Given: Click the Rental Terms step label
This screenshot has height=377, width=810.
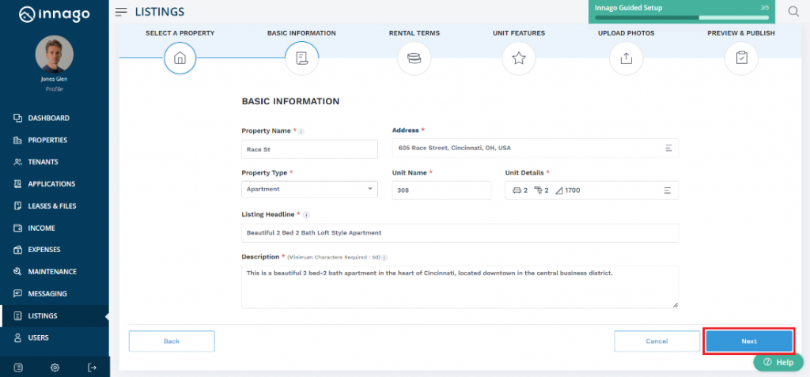Looking at the screenshot, I should [x=414, y=33].
